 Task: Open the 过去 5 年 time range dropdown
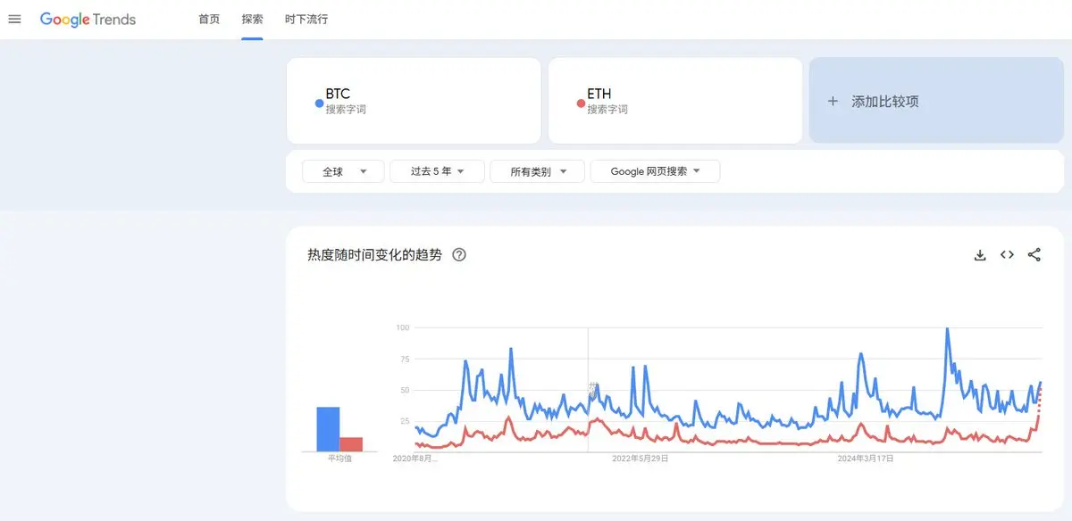coord(437,171)
